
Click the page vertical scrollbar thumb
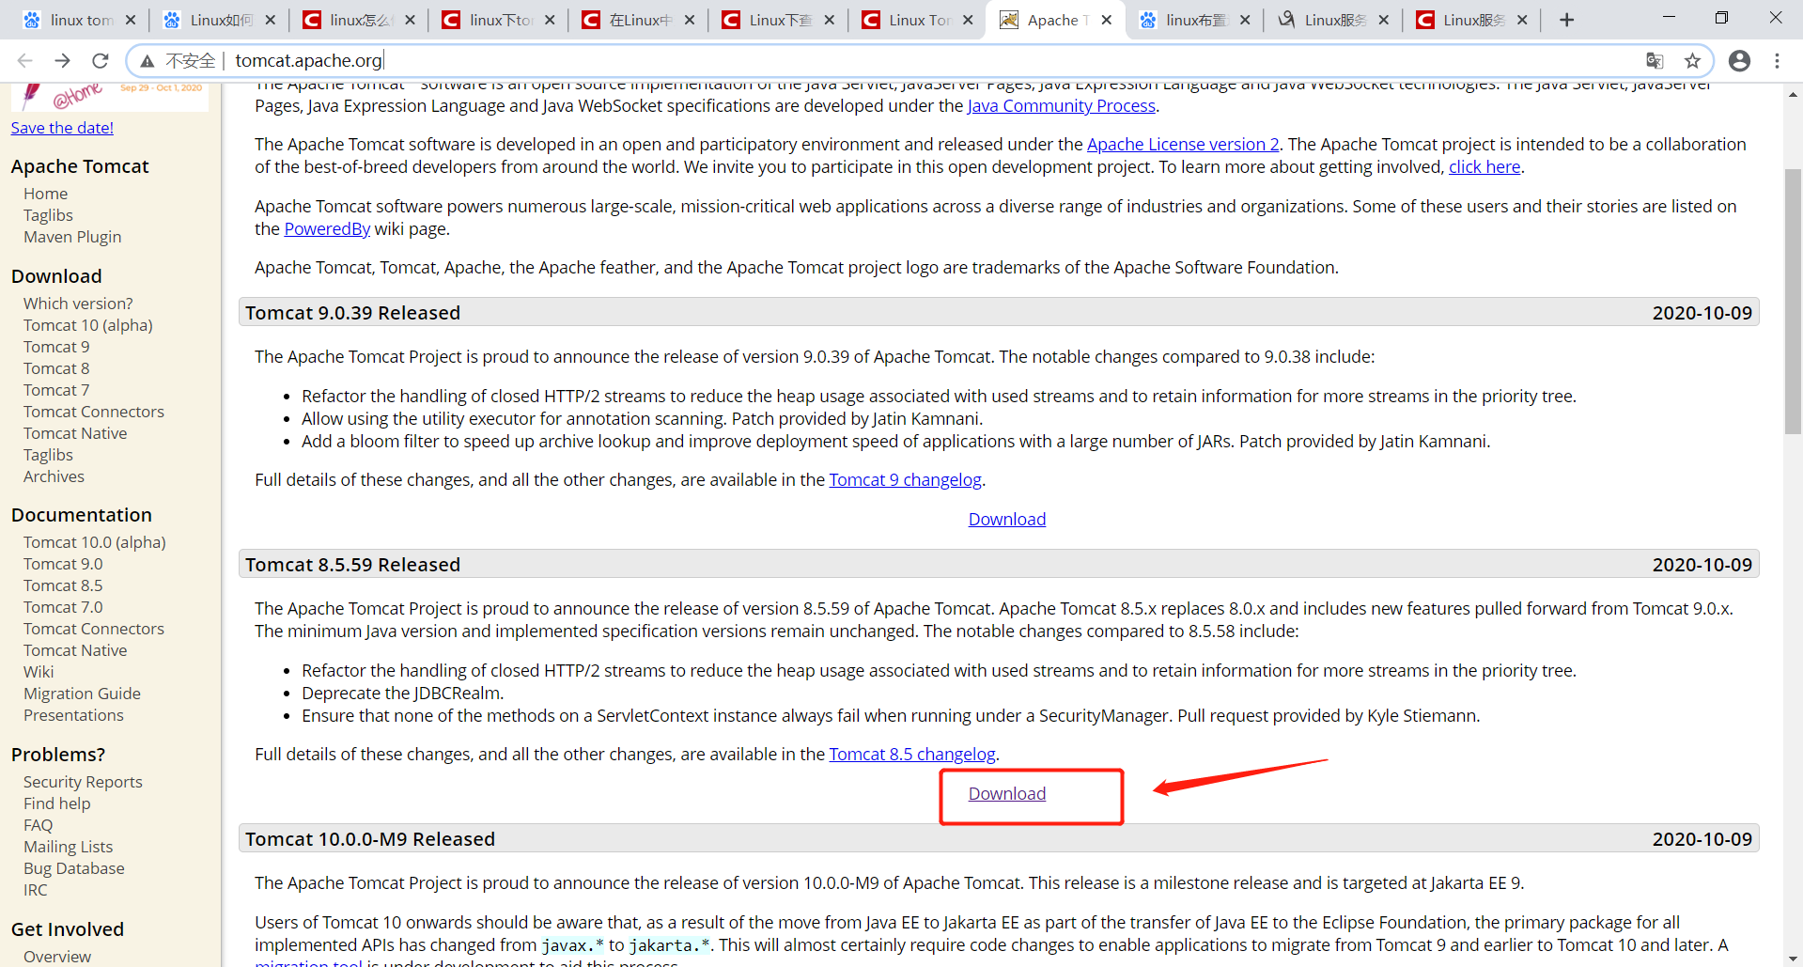(1793, 301)
